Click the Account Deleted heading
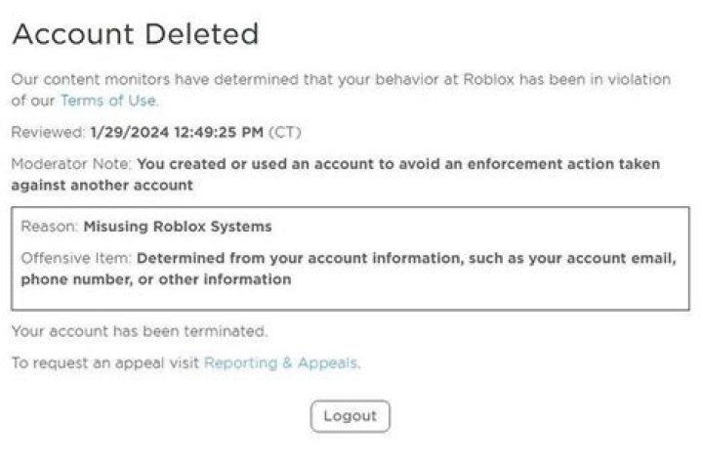The width and height of the screenshot is (703, 463). tap(136, 35)
